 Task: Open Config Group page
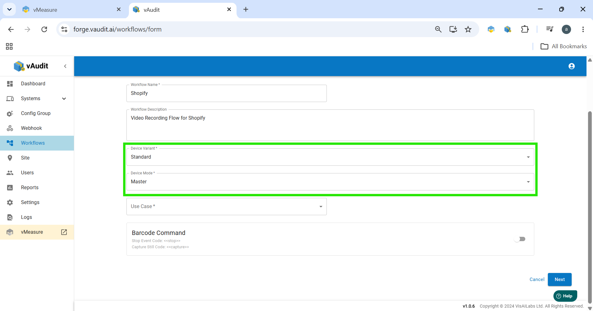36,113
